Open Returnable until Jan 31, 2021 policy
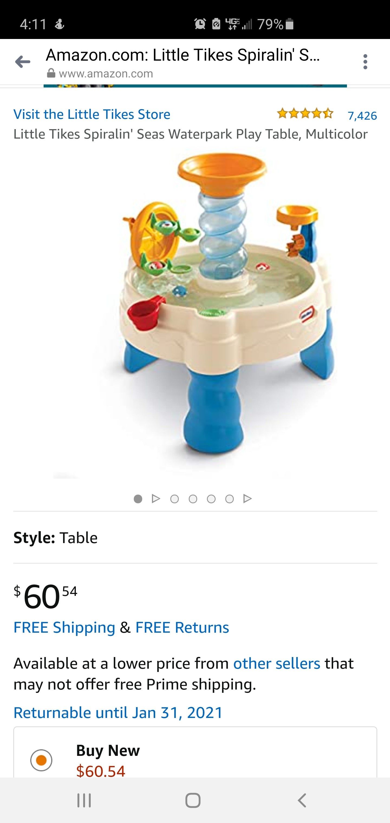 point(118,713)
